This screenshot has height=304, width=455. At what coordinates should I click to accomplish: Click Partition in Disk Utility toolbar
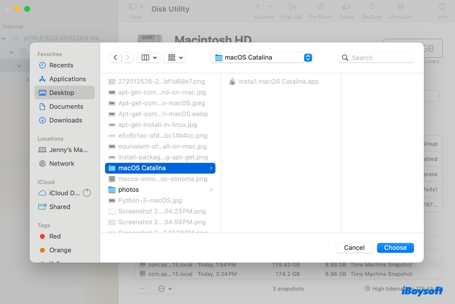pyautogui.click(x=320, y=11)
